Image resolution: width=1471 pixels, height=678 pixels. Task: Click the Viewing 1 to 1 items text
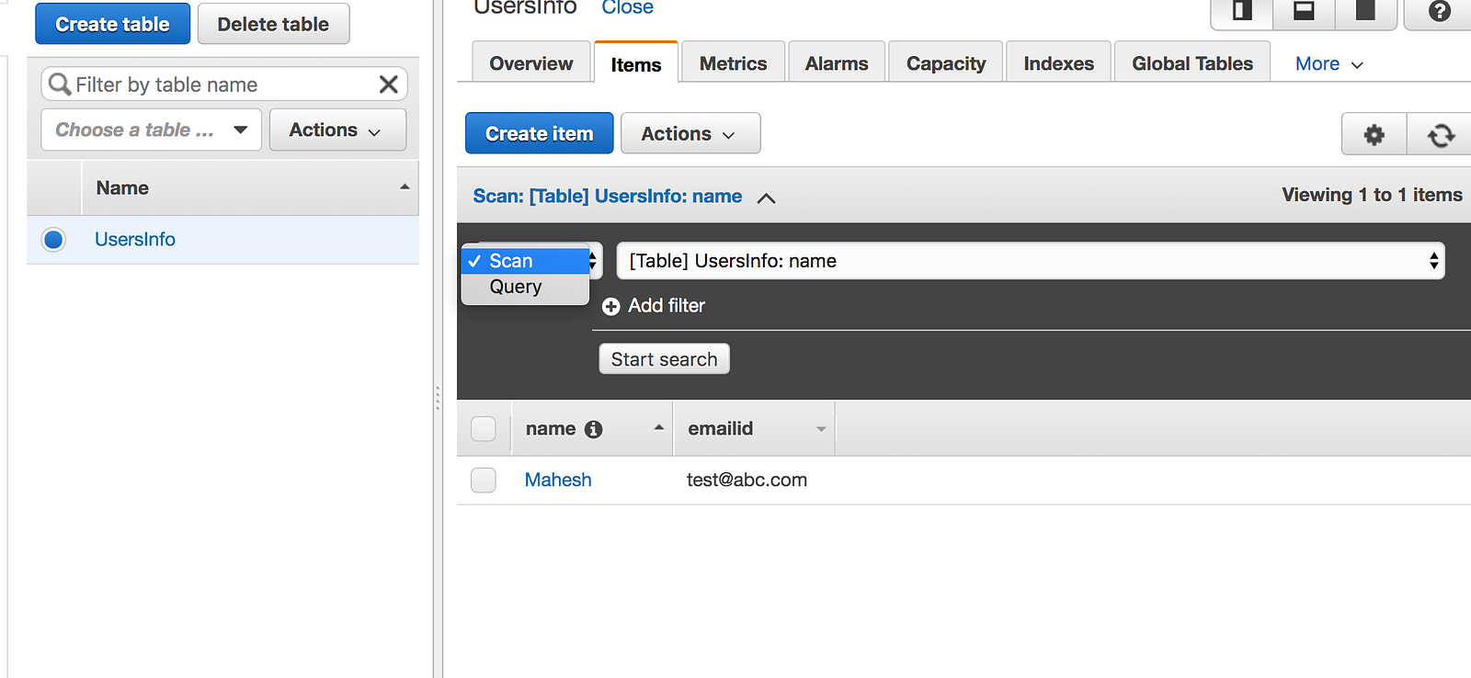tap(1372, 195)
